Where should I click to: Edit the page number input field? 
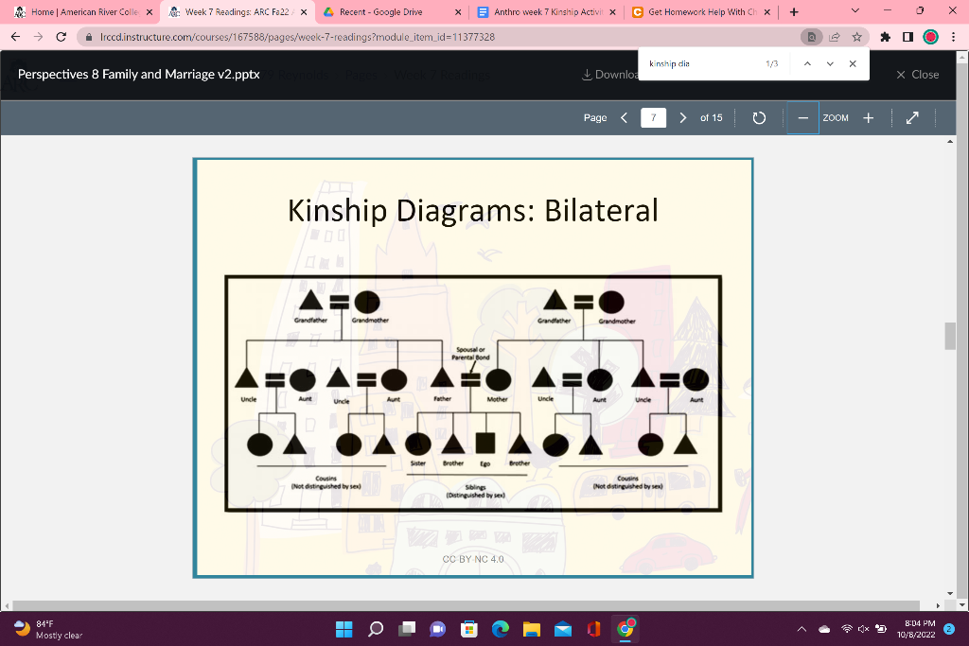click(x=653, y=117)
